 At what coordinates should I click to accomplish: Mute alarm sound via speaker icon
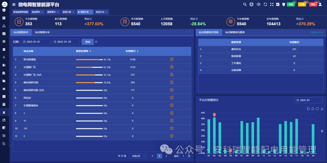pos(259,4)
